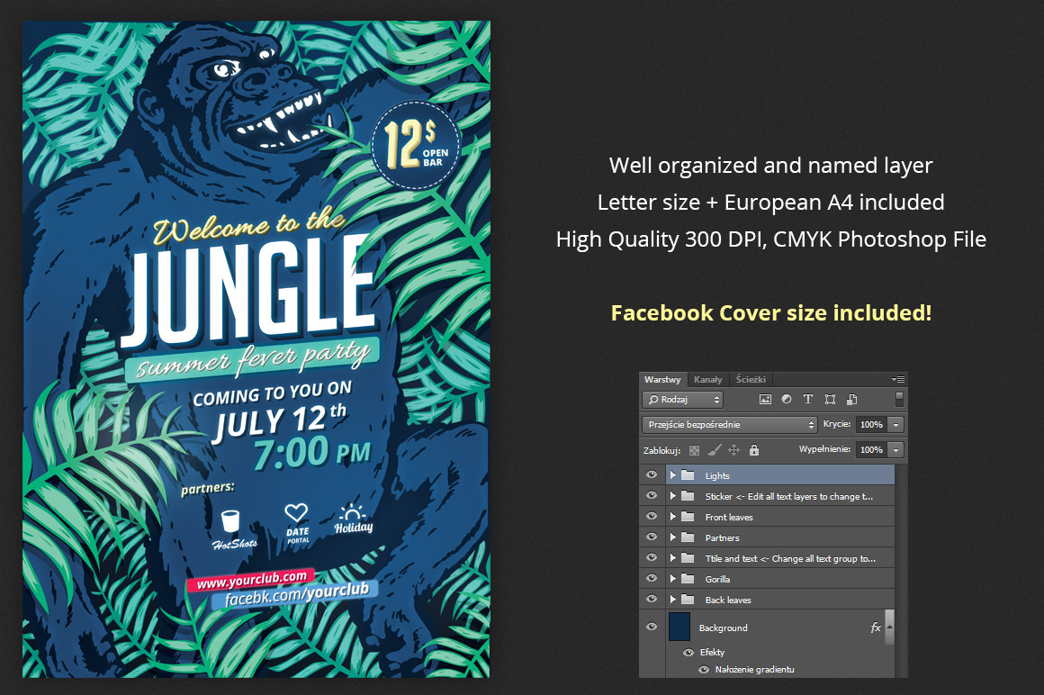Click the shape layer filter icon
Viewport: 1044px width, 695px height.
point(830,399)
